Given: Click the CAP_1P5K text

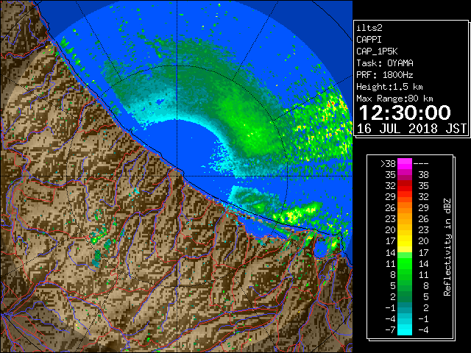Looking at the screenshot, I should click(377, 51).
